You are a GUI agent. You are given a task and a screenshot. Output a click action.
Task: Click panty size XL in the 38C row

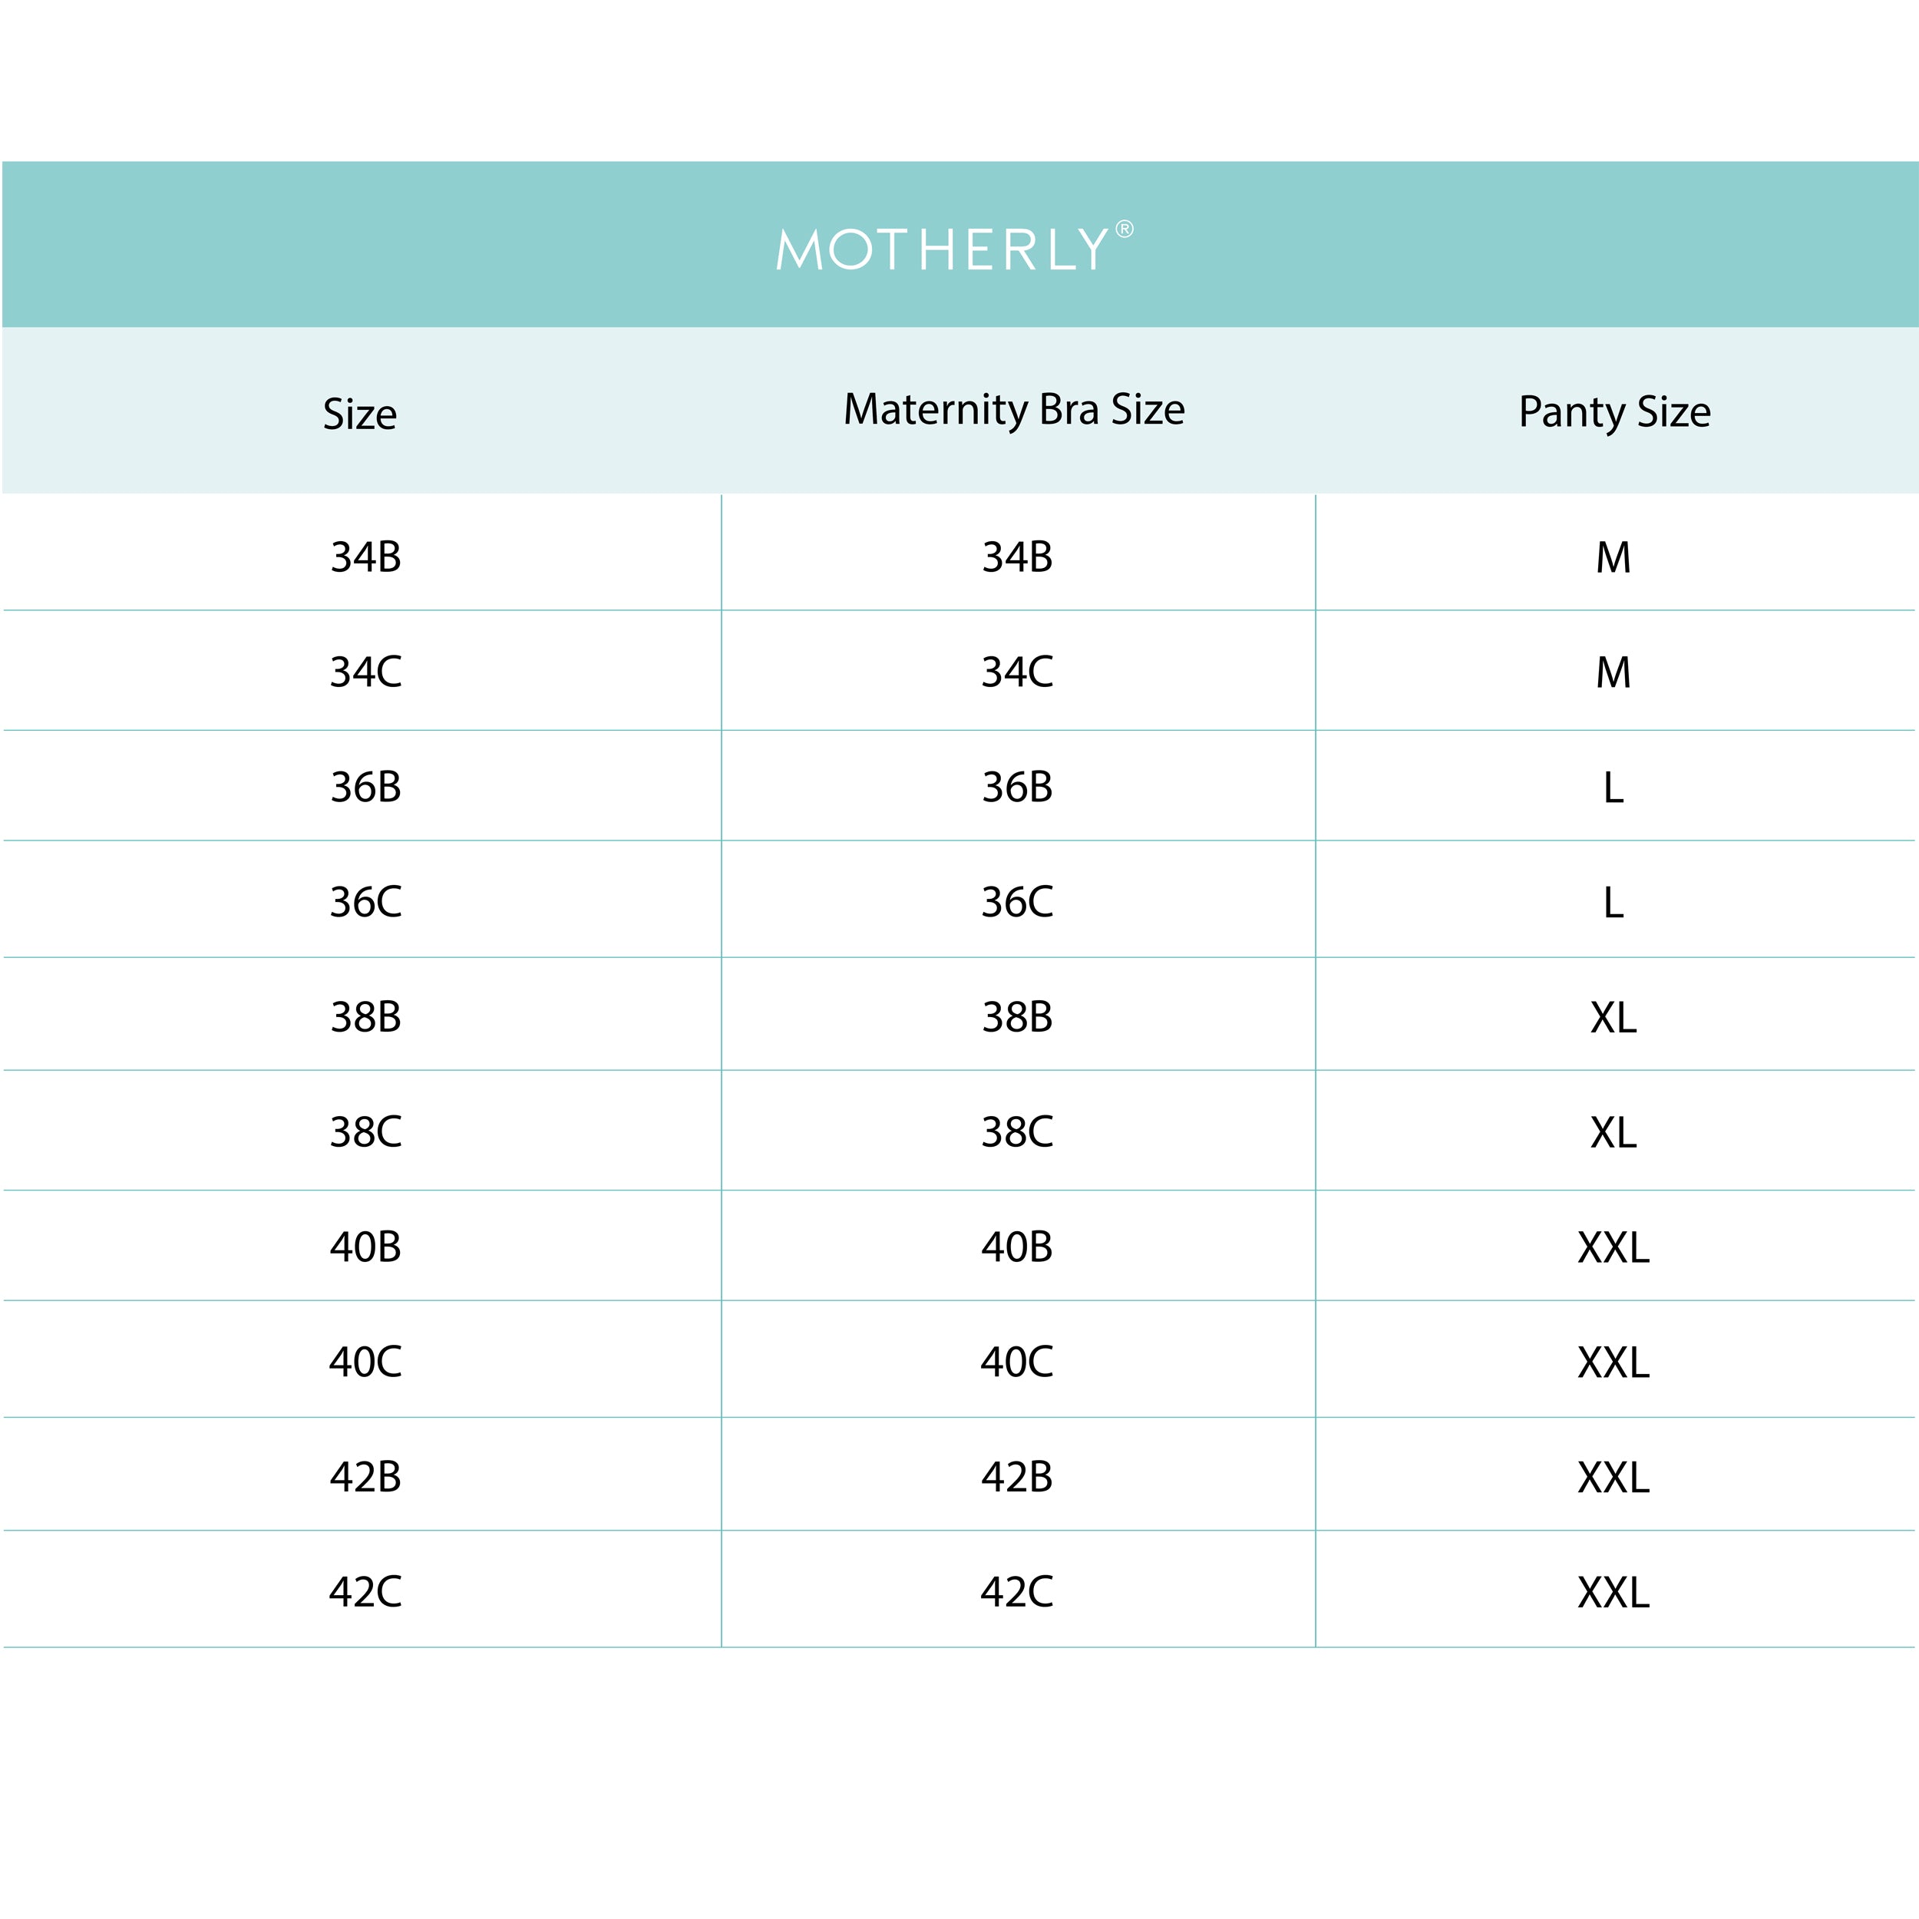(x=1613, y=1132)
